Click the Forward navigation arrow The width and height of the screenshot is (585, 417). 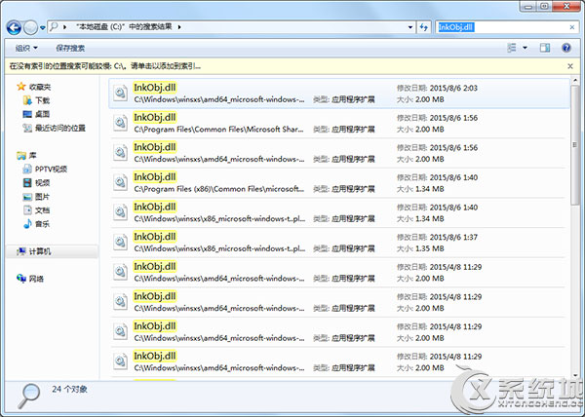(x=30, y=27)
